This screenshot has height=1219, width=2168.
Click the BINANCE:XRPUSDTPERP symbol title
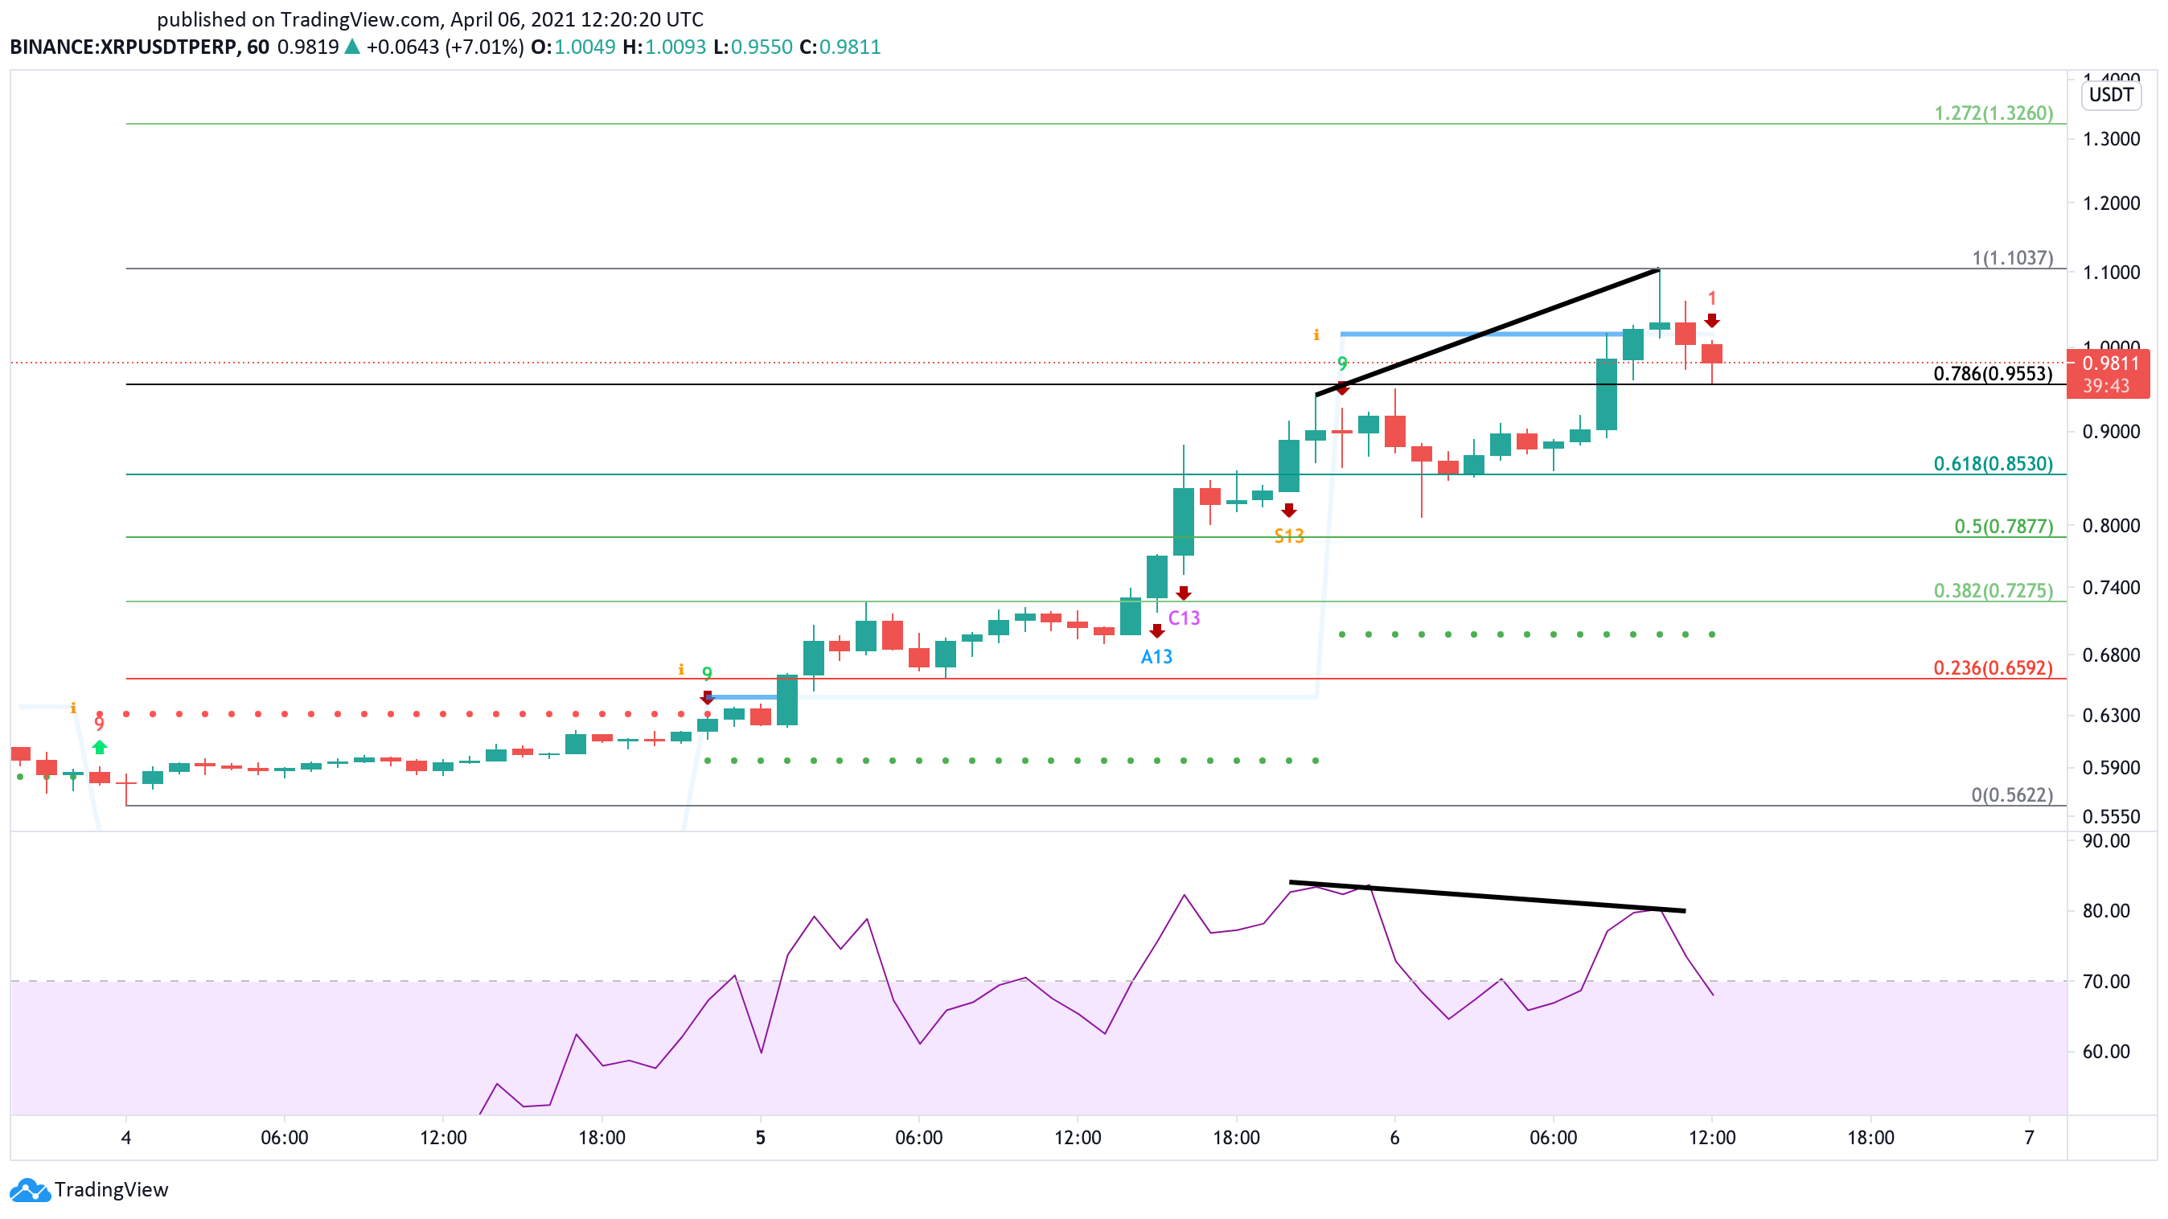click(x=125, y=47)
